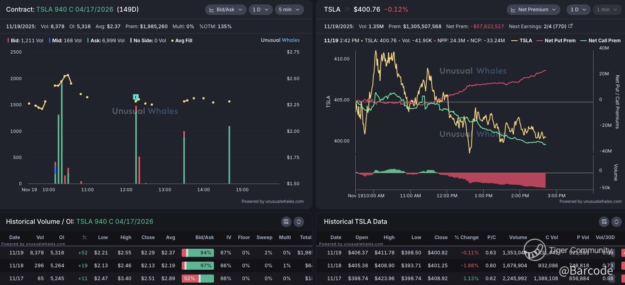
Task: Sort TSLA data by % Change column
Action: (466, 237)
